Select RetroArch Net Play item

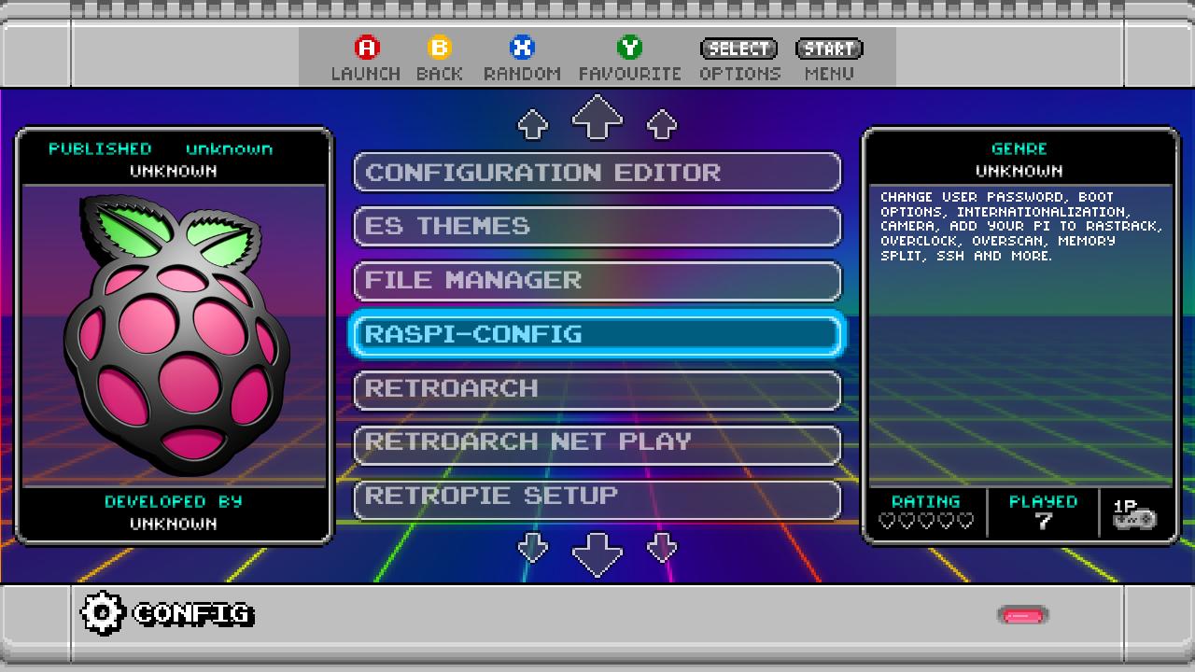[597, 442]
